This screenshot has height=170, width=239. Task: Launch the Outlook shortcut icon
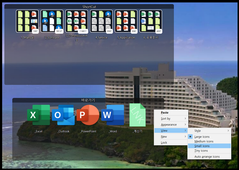[63, 115]
